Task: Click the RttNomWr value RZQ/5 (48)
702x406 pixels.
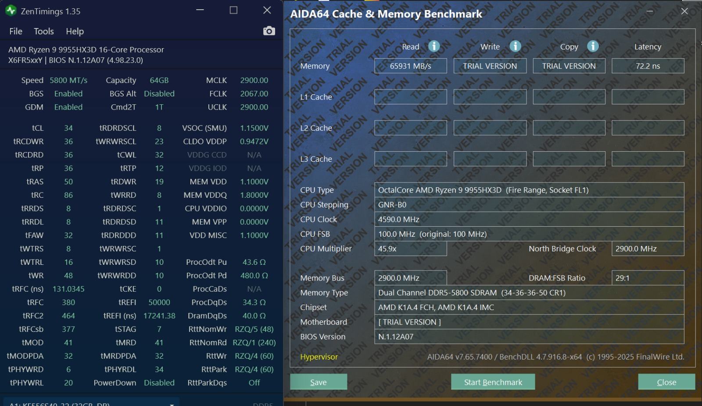Action: [254, 329]
